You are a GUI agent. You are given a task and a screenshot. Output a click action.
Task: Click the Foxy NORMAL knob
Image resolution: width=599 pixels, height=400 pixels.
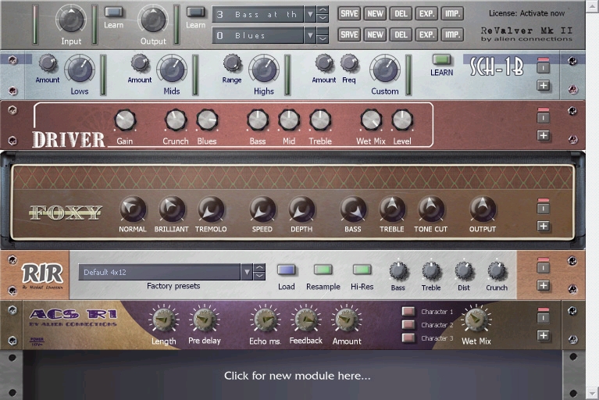[x=133, y=209]
